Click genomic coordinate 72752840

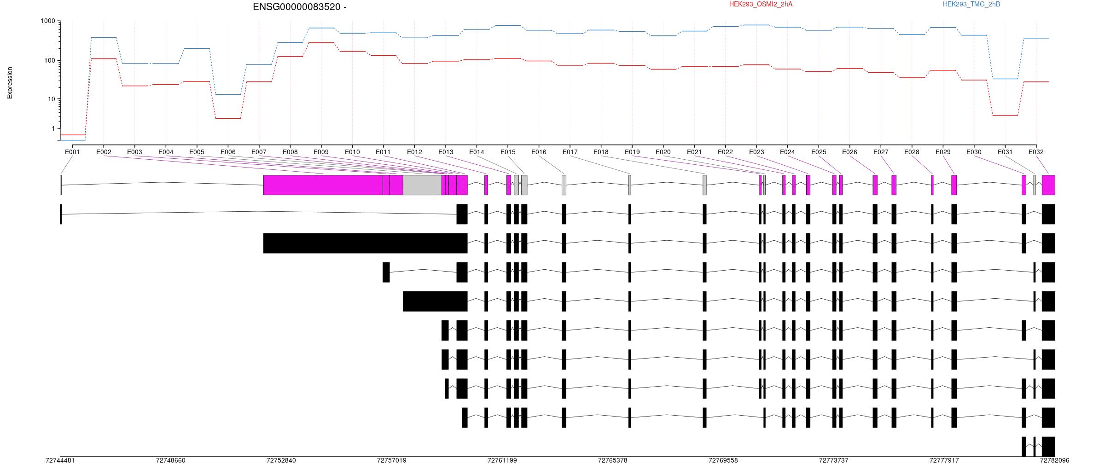click(281, 460)
